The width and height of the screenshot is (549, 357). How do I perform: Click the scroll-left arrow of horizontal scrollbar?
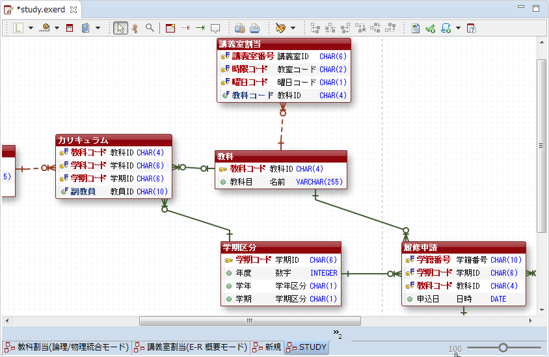click(7, 321)
